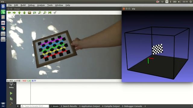Open the Window menu
The height and width of the screenshot is (108, 193).
coord(59,5)
